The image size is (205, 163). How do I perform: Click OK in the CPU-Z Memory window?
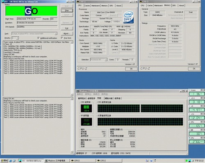194,69
